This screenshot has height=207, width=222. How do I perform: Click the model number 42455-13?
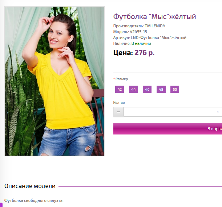pyautogui.click(x=138, y=32)
